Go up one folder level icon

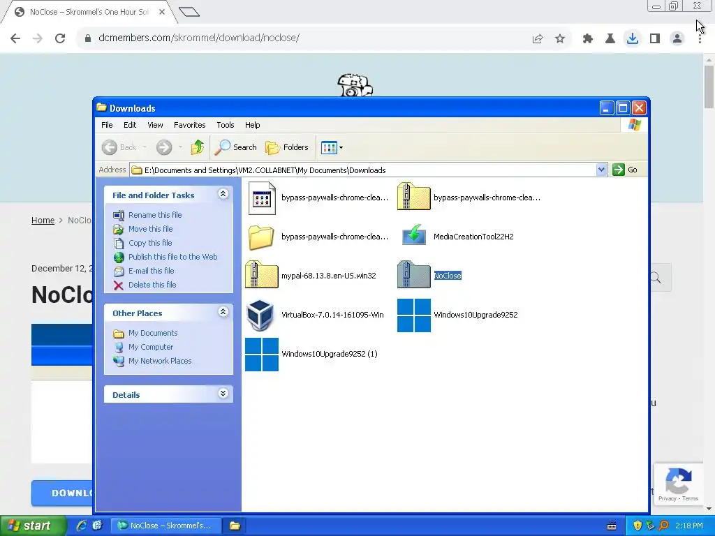pos(198,147)
